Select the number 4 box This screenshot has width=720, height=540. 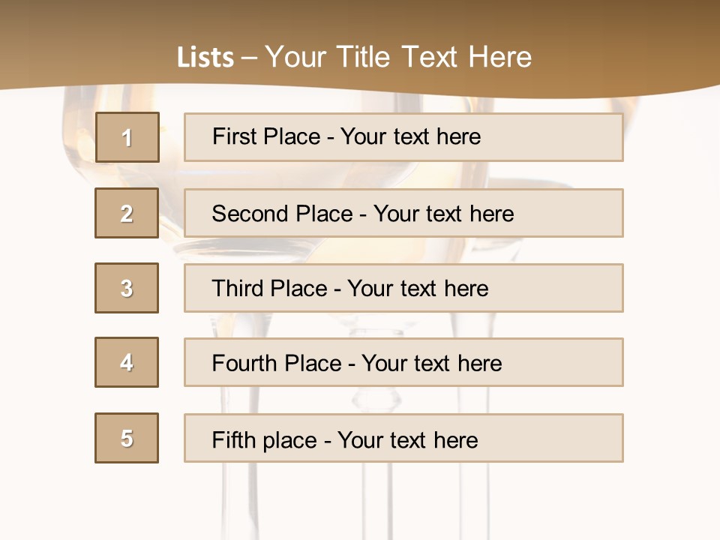127,362
